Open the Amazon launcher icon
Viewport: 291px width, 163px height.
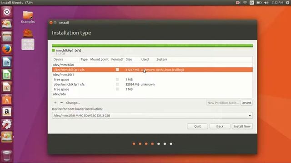click(x=7, y=112)
